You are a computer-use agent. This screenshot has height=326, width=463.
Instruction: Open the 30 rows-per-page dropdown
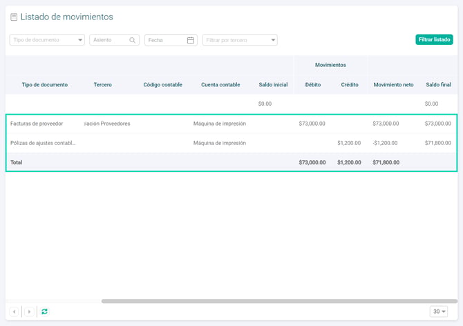439,311
